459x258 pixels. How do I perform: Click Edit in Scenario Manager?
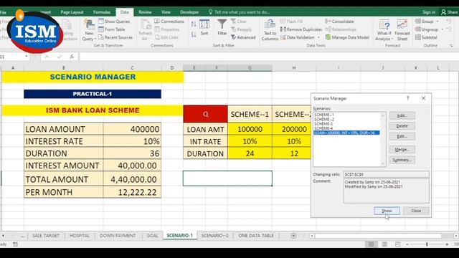pos(402,136)
